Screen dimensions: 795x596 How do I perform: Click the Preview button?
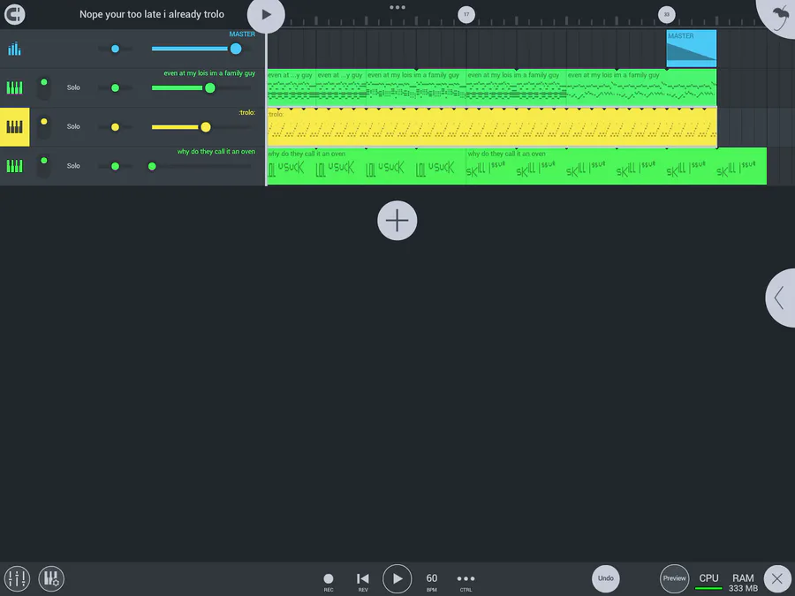[674, 578]
